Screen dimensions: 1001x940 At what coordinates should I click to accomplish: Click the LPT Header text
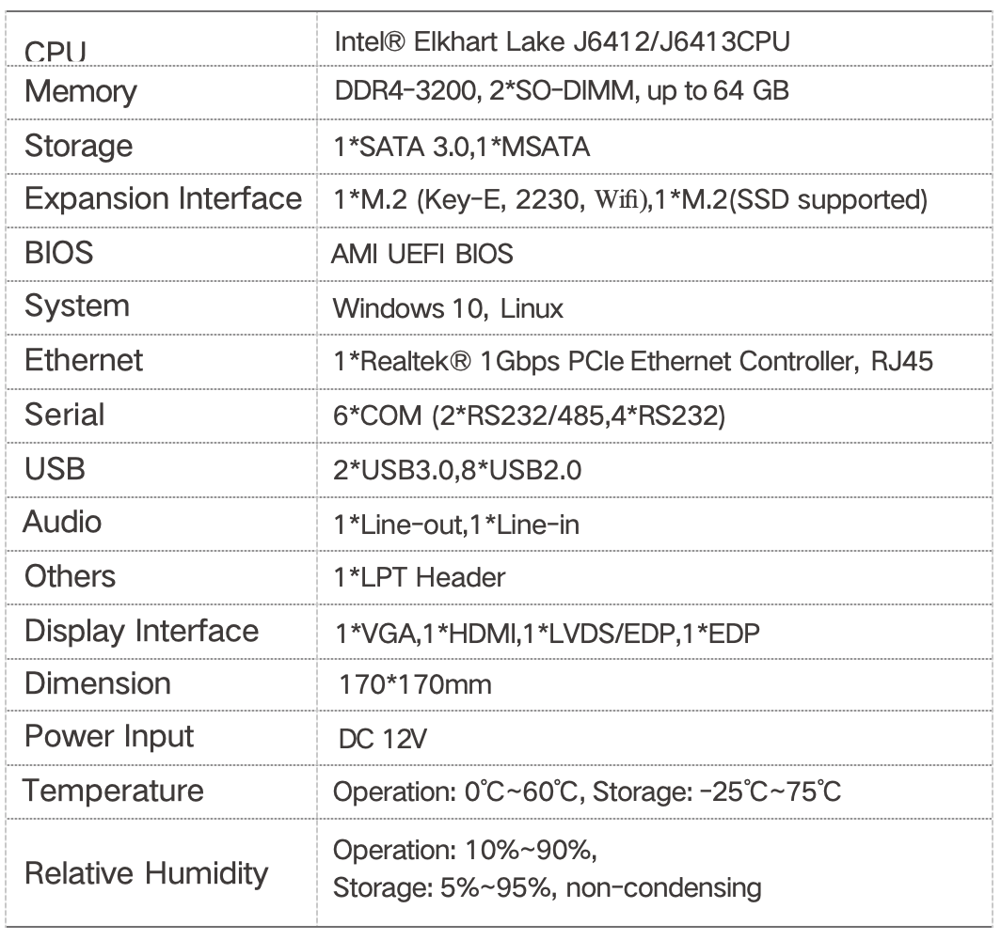point(420,577)
